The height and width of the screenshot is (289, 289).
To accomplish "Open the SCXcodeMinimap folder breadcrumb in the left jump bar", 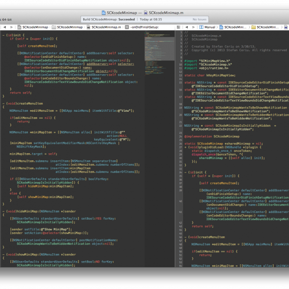I will (67, 27).
